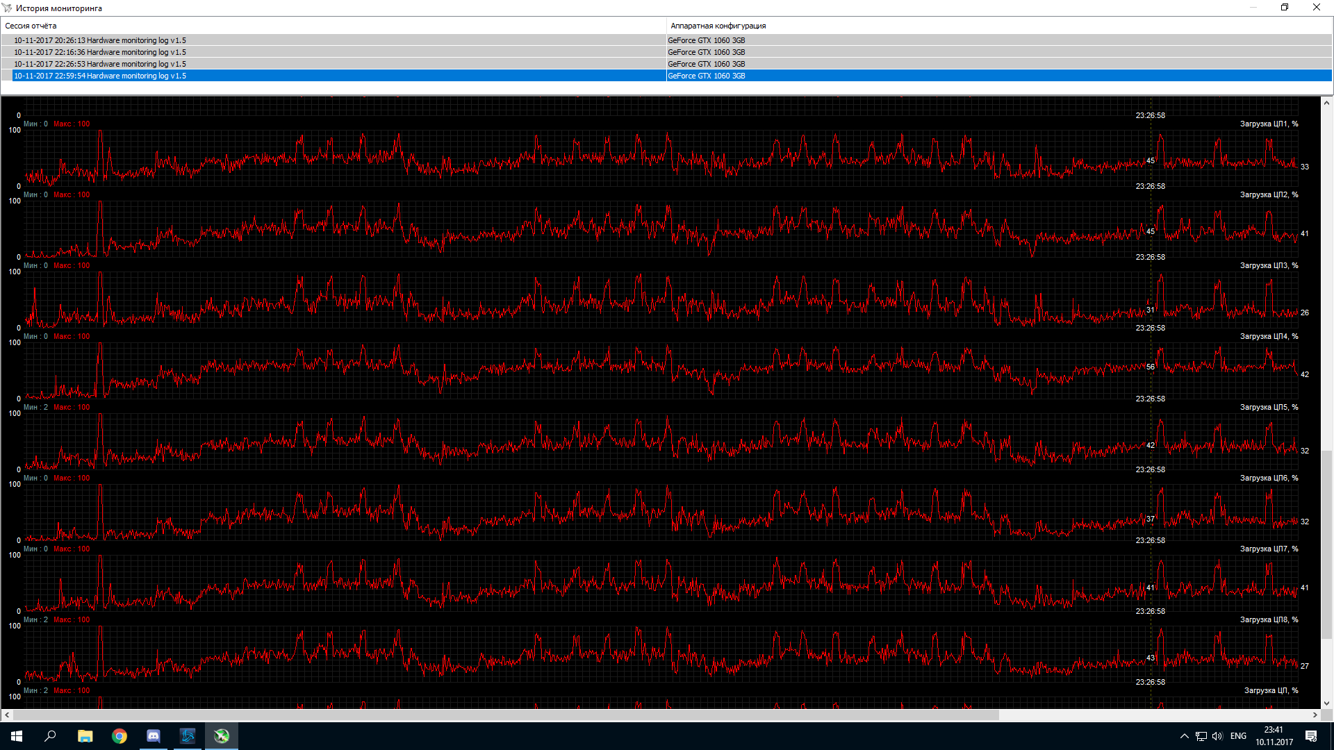Click MSI Afterburner taskbar icon
This screenshot has width=1334, height=750.
222,736
